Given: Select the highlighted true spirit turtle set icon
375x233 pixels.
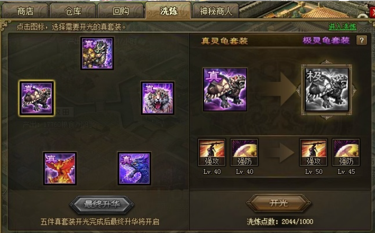Looking at the screenshot, I should click(x=36, y=98).
